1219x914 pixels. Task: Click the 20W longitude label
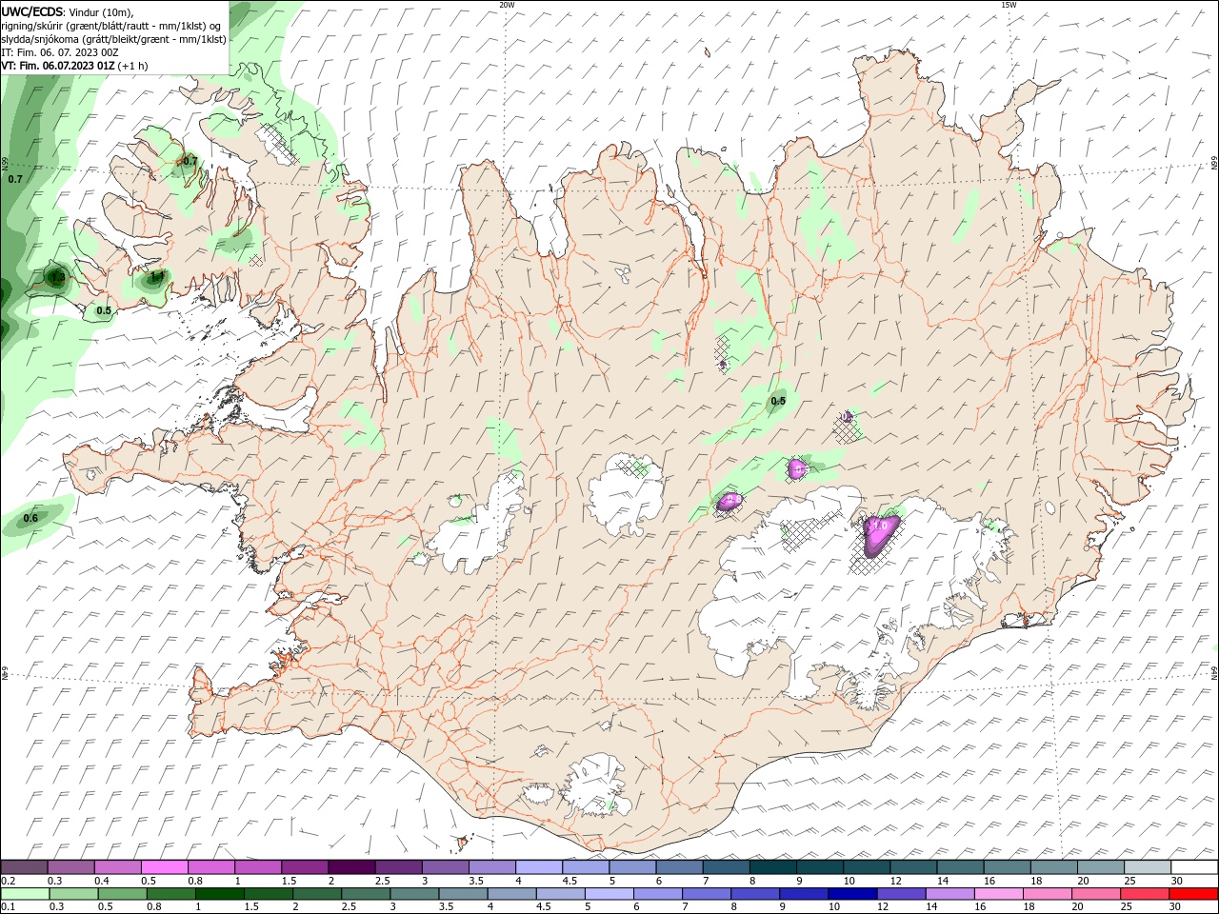[x=507, y=5]
